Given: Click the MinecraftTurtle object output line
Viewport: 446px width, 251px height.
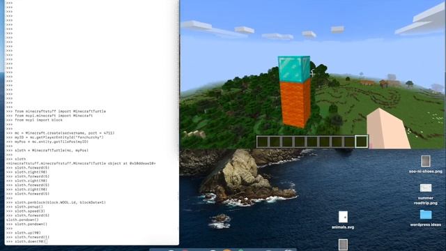Looking at the screenshot, I should tap(81, 163).
